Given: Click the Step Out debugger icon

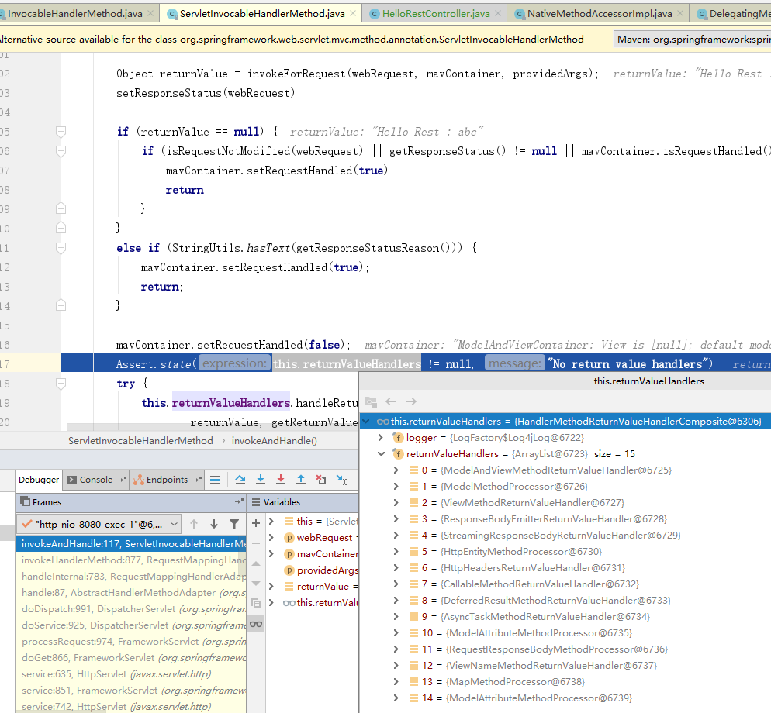Looking at the screenshot, I should (301, 480).
